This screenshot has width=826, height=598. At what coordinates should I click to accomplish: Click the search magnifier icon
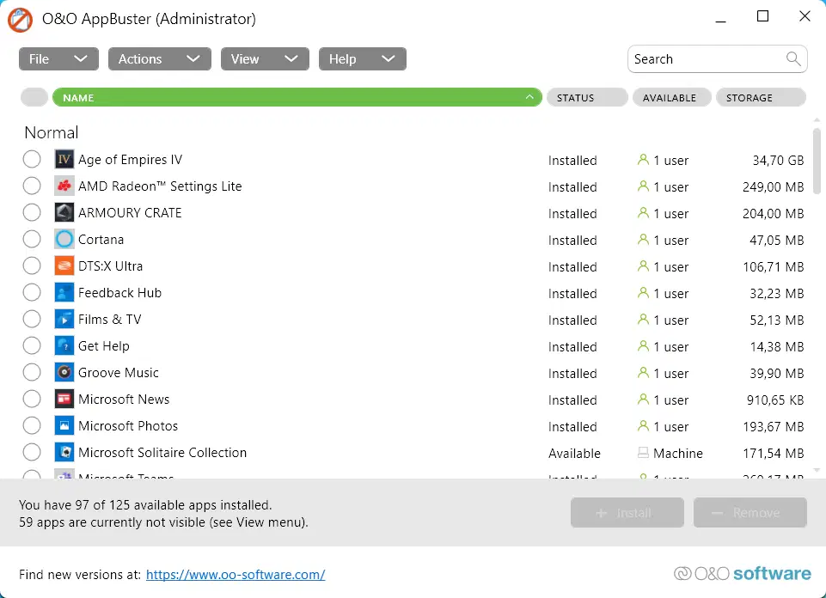coord(793,59)
